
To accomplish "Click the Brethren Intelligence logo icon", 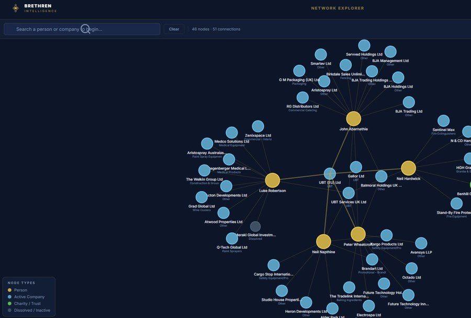I will point(16,8).
